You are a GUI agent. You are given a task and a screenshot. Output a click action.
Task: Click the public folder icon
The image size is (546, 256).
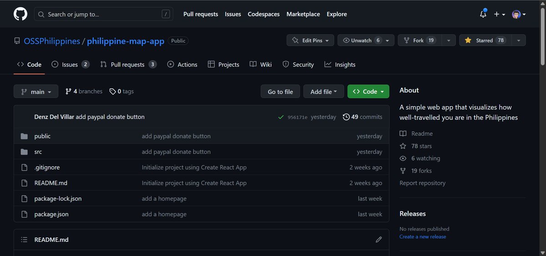click(25, 136)
